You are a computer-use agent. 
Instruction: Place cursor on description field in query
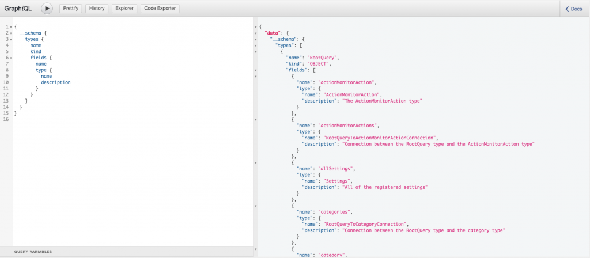point(56,82)
